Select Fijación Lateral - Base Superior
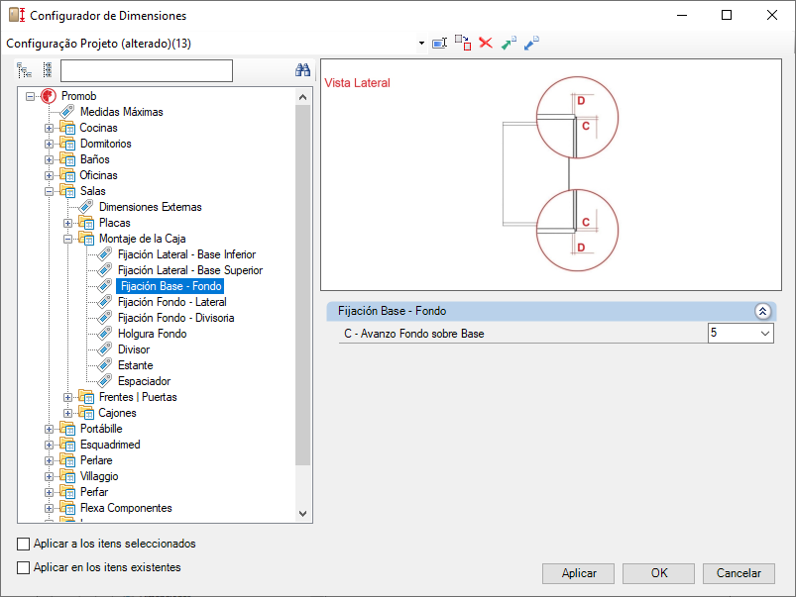This screenshot has height=597, width=796. (190, 270)
